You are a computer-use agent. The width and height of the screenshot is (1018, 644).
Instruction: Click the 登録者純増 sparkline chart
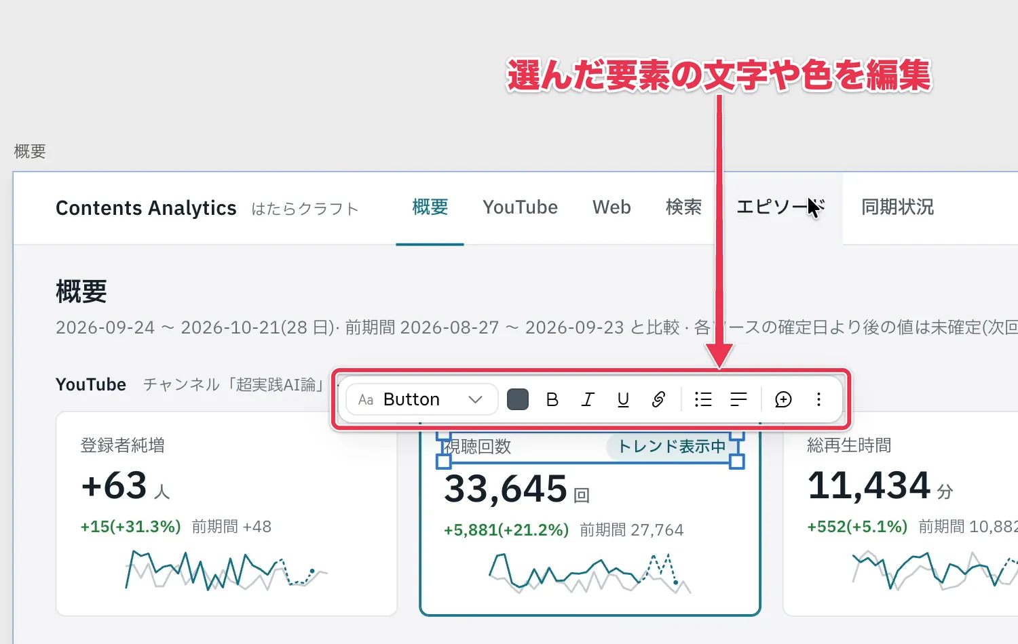[227, 569]
